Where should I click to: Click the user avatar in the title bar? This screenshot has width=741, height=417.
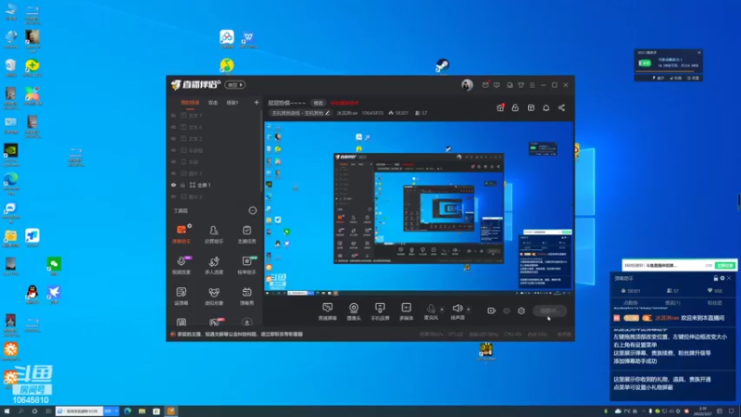[467, 84]
